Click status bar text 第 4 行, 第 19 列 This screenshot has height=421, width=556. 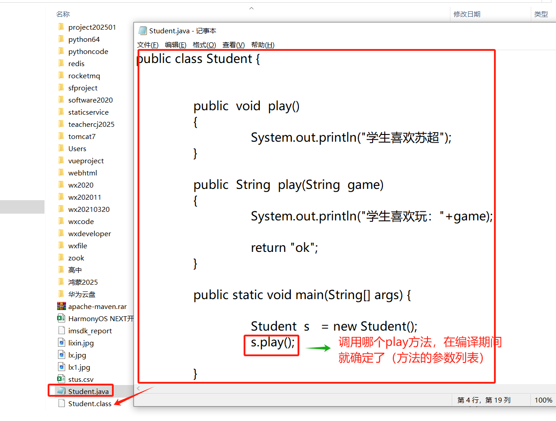(484, 400)
